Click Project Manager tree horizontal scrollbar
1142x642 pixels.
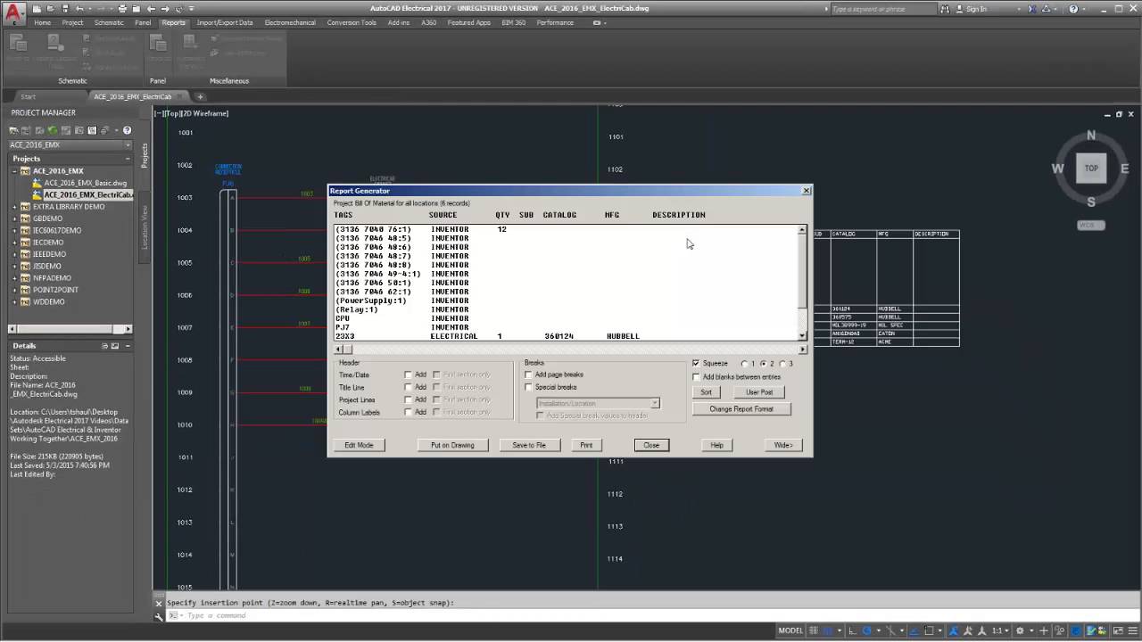coord(70,329)
